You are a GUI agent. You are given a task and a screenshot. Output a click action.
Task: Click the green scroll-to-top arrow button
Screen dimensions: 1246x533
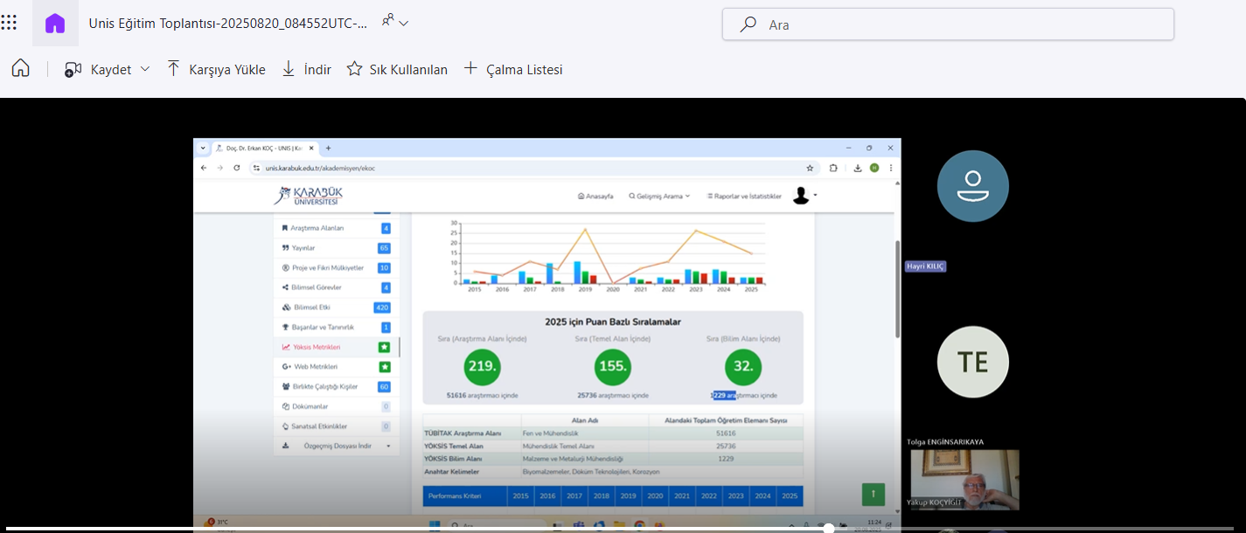[873, 494]
